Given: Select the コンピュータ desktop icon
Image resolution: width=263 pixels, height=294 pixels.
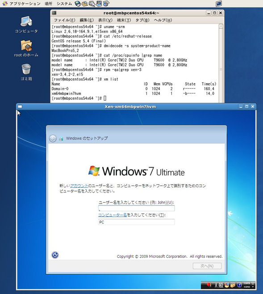Looking at the screenshot, I should [26, 25].
